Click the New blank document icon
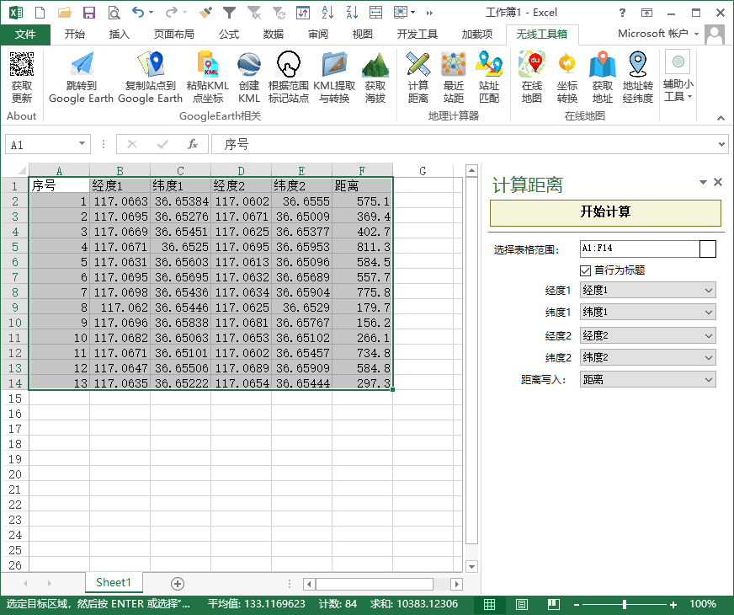This screenshot has width=734, height=615. click(x=40, y=13)
